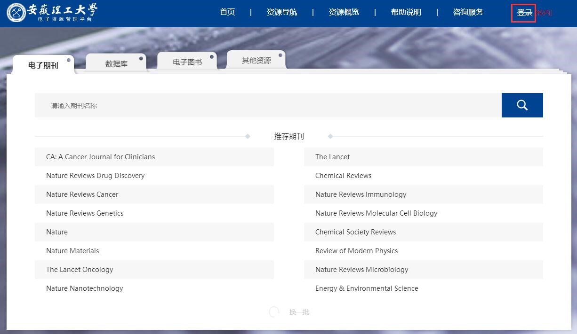Click the 换一批 refresh batch text

point(299,312)
